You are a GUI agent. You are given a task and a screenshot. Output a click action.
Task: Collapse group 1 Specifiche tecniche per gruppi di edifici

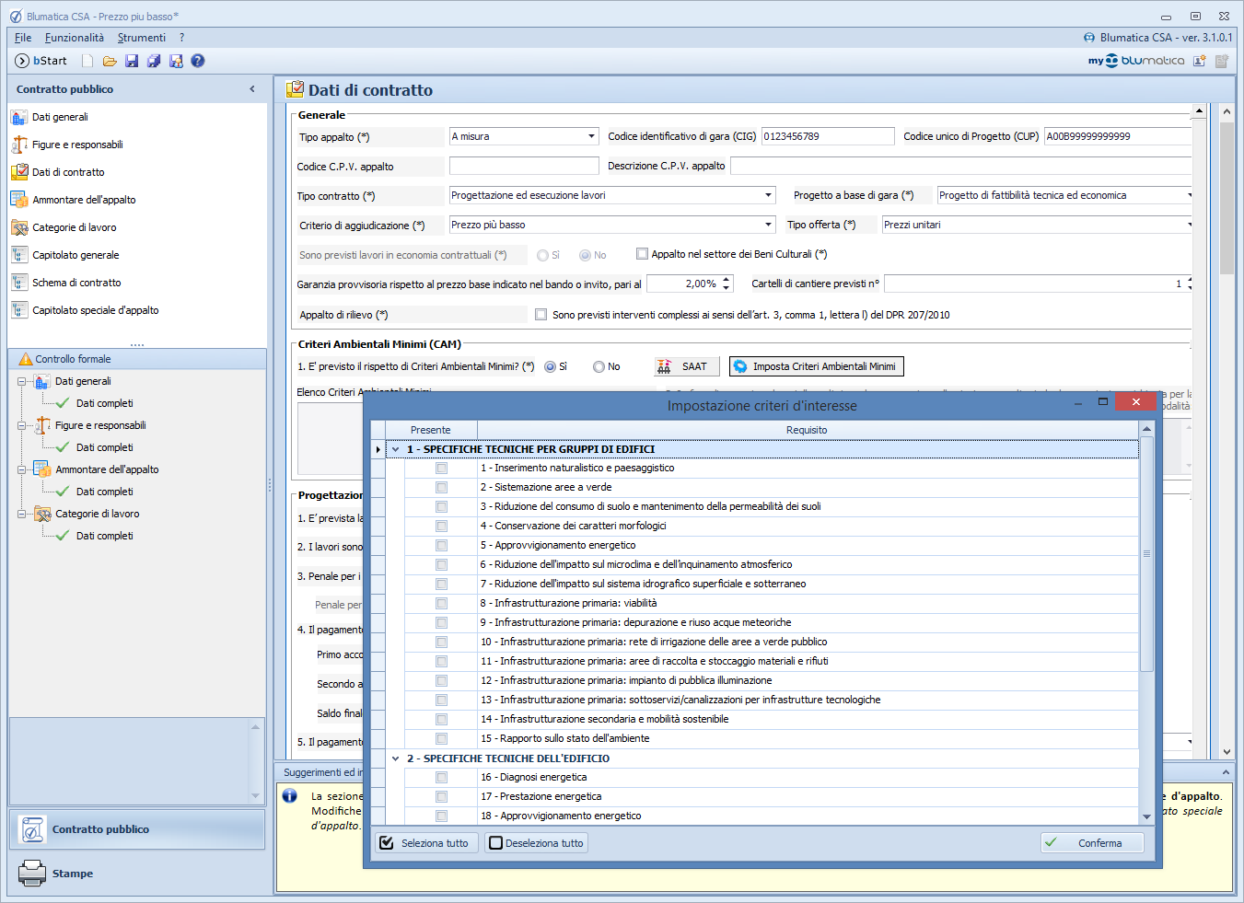click(396, 449)
